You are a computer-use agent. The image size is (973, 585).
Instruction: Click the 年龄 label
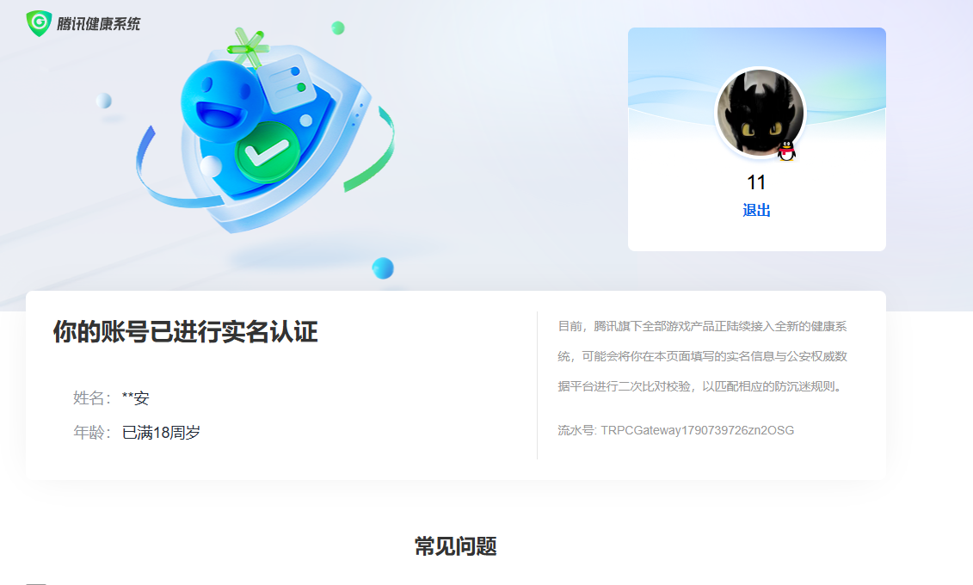click(x=91, y=433)
